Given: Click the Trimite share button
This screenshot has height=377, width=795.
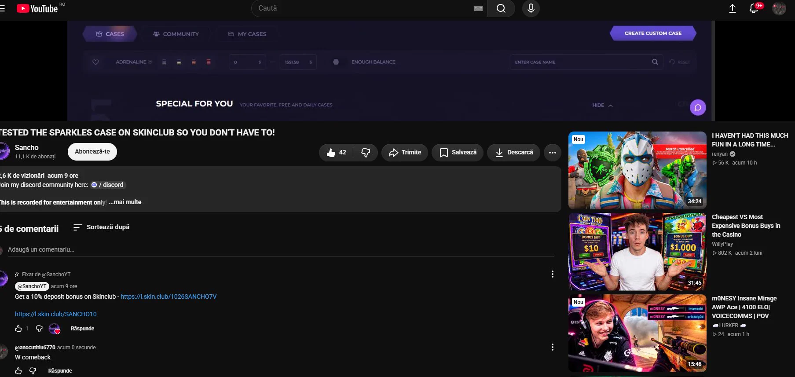Looking at the screenshot, I should [x=405, y=152].
